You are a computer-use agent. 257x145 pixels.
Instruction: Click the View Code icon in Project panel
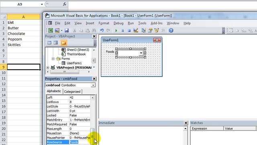(49, 43)
